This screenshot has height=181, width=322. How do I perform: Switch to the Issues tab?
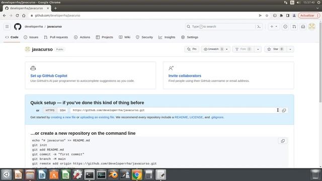31,37
